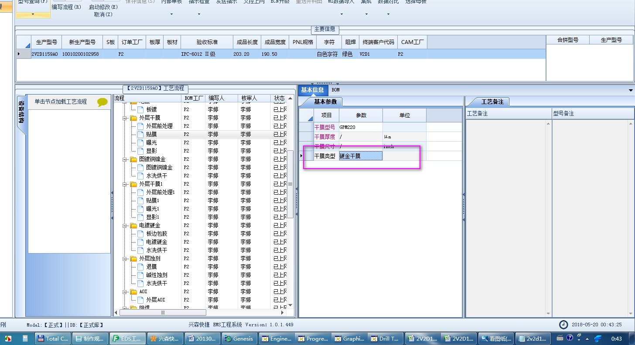This screenshot has width=635, height=345.
Task: Collapse the 外层干膜1 tree node
Action: pos(125,184)
